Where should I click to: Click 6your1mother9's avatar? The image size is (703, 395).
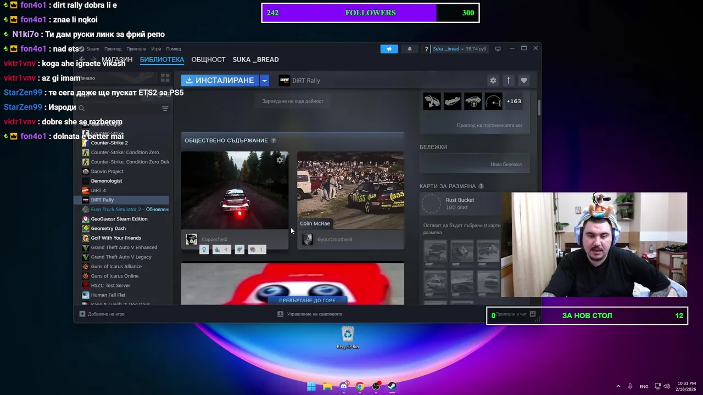(307, 239)
